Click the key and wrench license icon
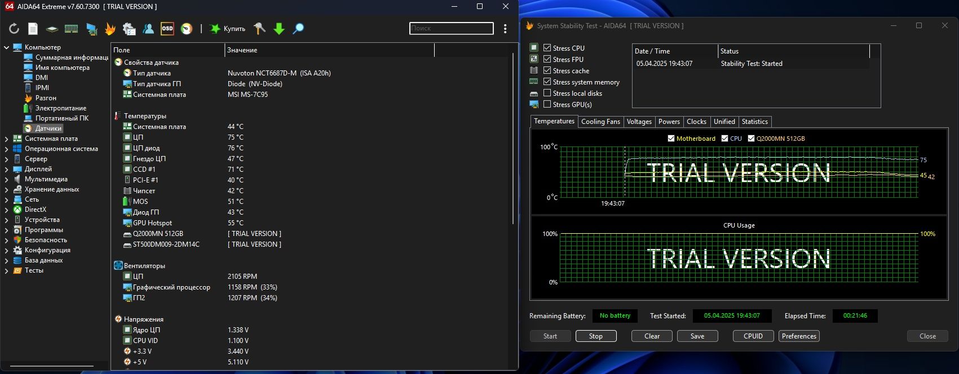Viewport: 959px width, 374px height. pyautogui.click(x=259, y=29)
